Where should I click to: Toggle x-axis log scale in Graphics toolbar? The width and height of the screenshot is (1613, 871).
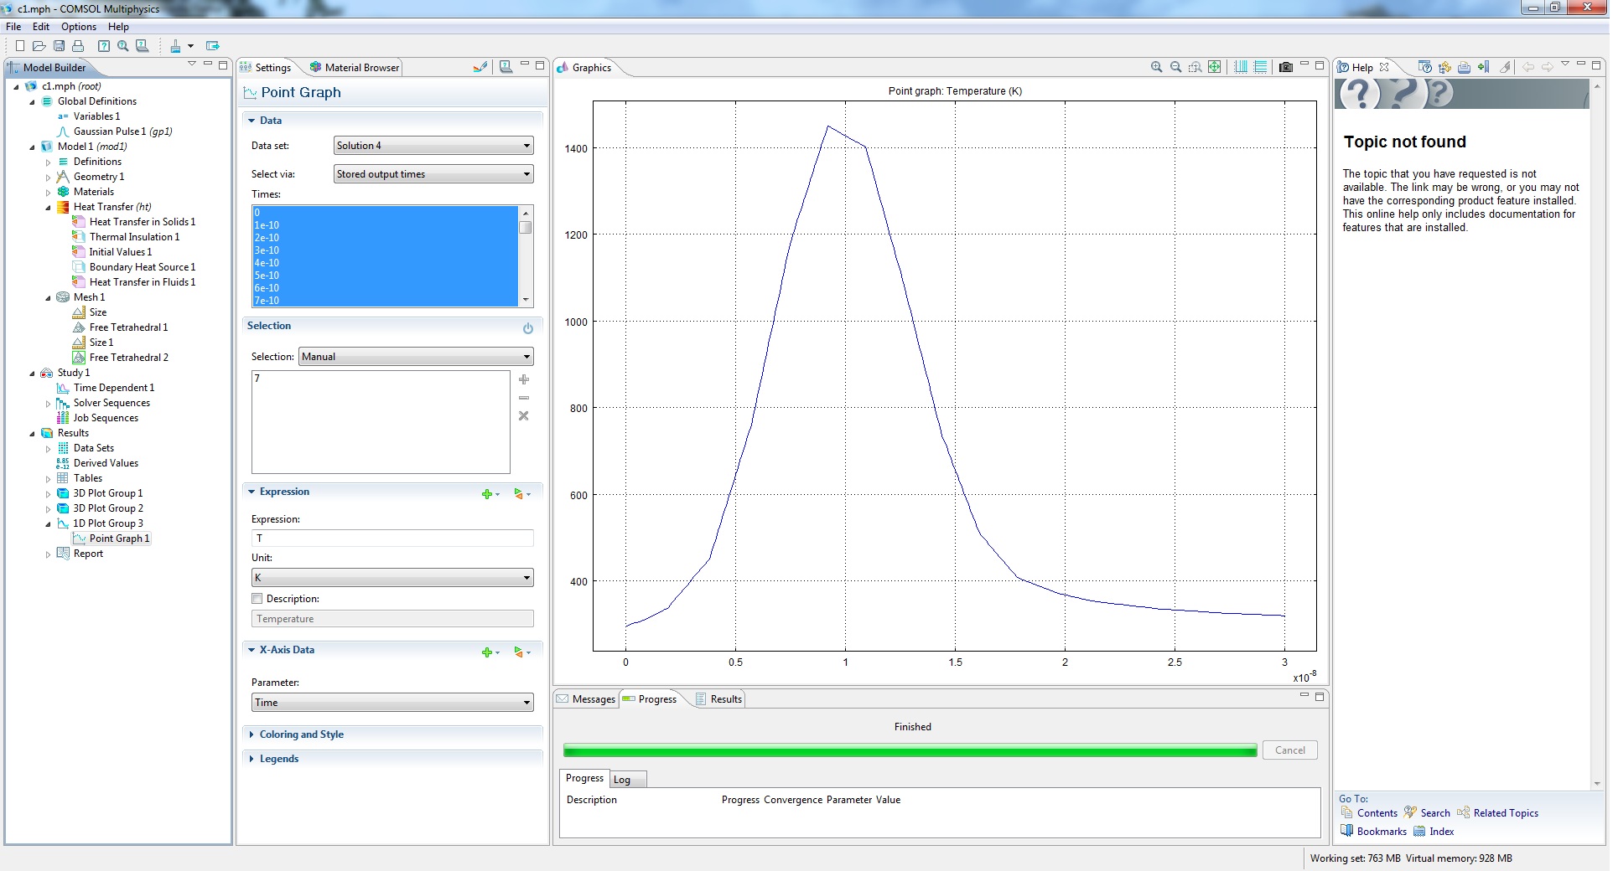click(x=1241, y=67)
